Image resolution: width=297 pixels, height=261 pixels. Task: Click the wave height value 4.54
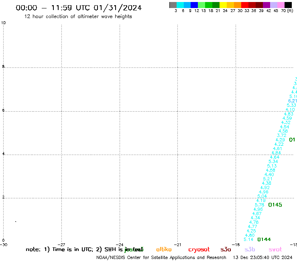click(x=285, y=127)
